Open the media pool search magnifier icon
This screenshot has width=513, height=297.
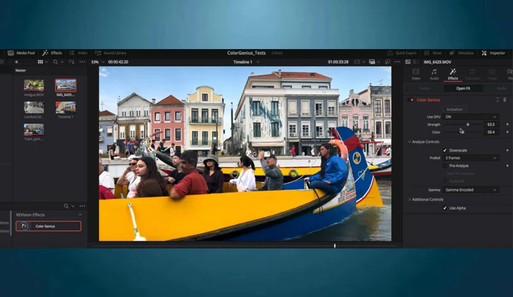point(56,62)
